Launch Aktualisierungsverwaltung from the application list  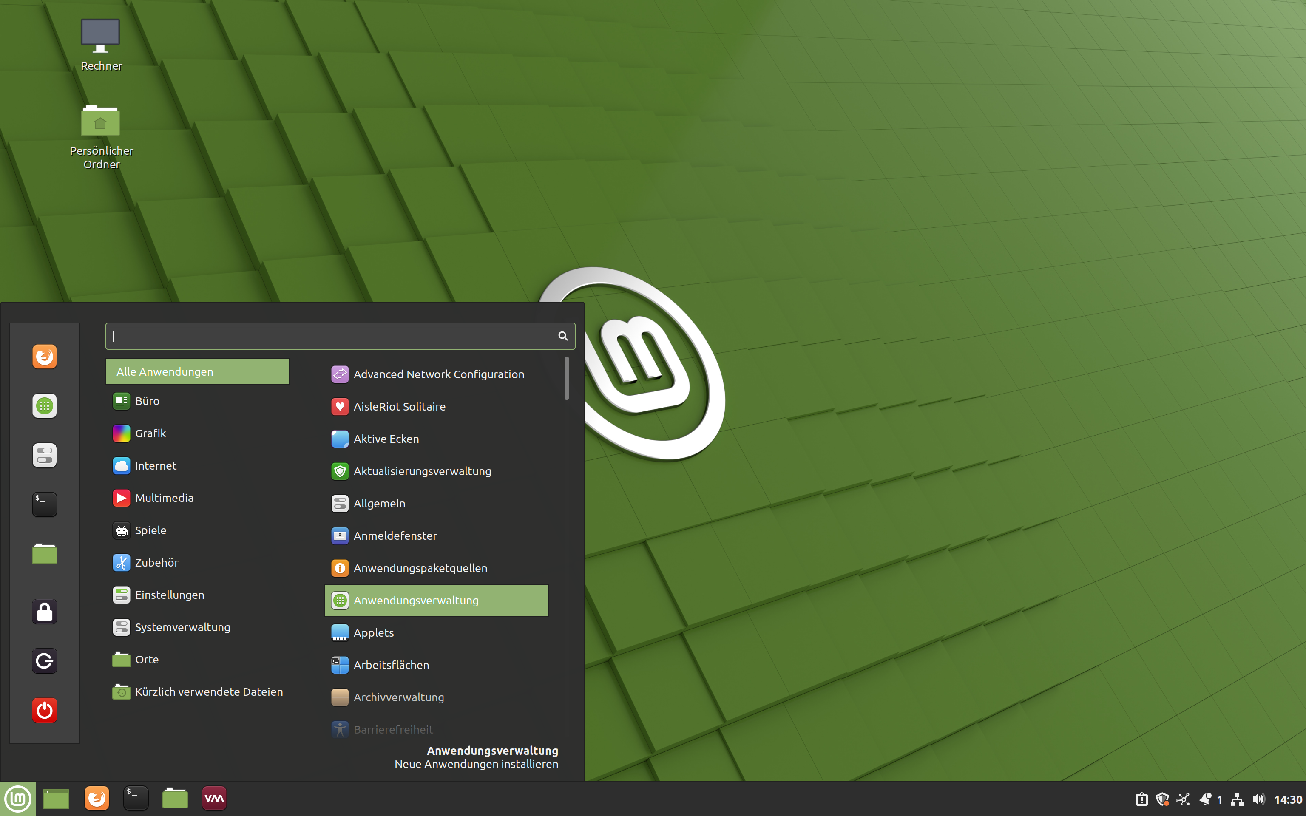(422, 471)
